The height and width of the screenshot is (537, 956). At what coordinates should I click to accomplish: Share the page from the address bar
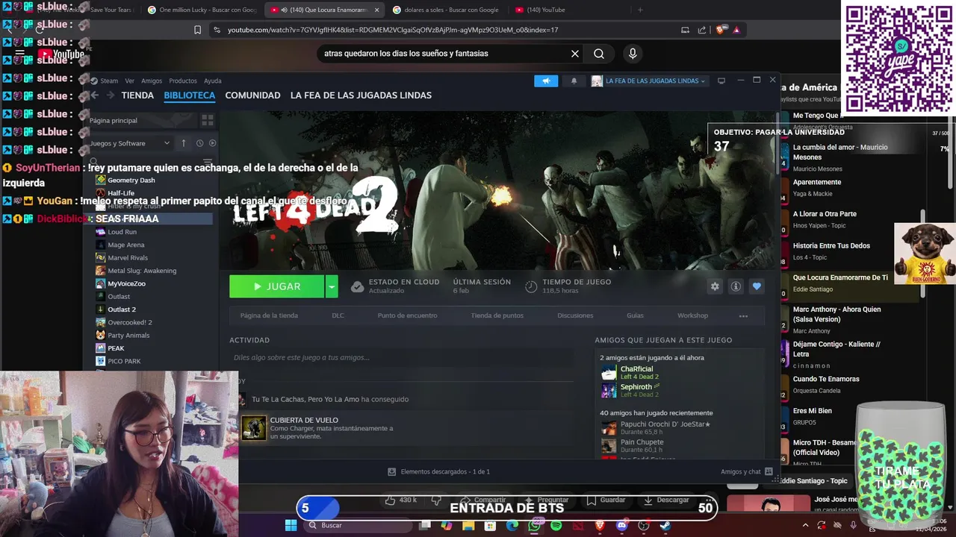(x=702, y=30)
